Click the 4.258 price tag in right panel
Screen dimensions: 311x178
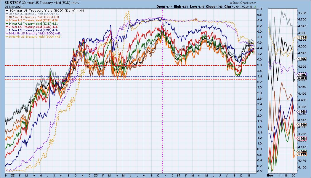point(302,139)
